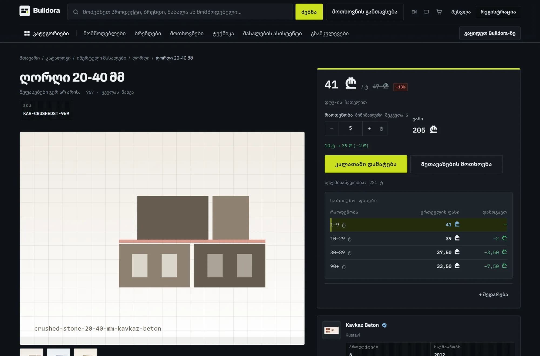Select the 90+ wholesale price tier
This screenshot has width=540, height=356.
[x=418, y=266]
